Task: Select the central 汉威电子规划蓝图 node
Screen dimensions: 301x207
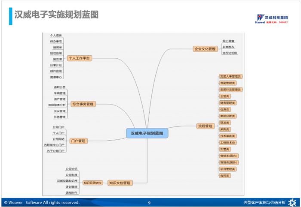Action: [147, 133]
